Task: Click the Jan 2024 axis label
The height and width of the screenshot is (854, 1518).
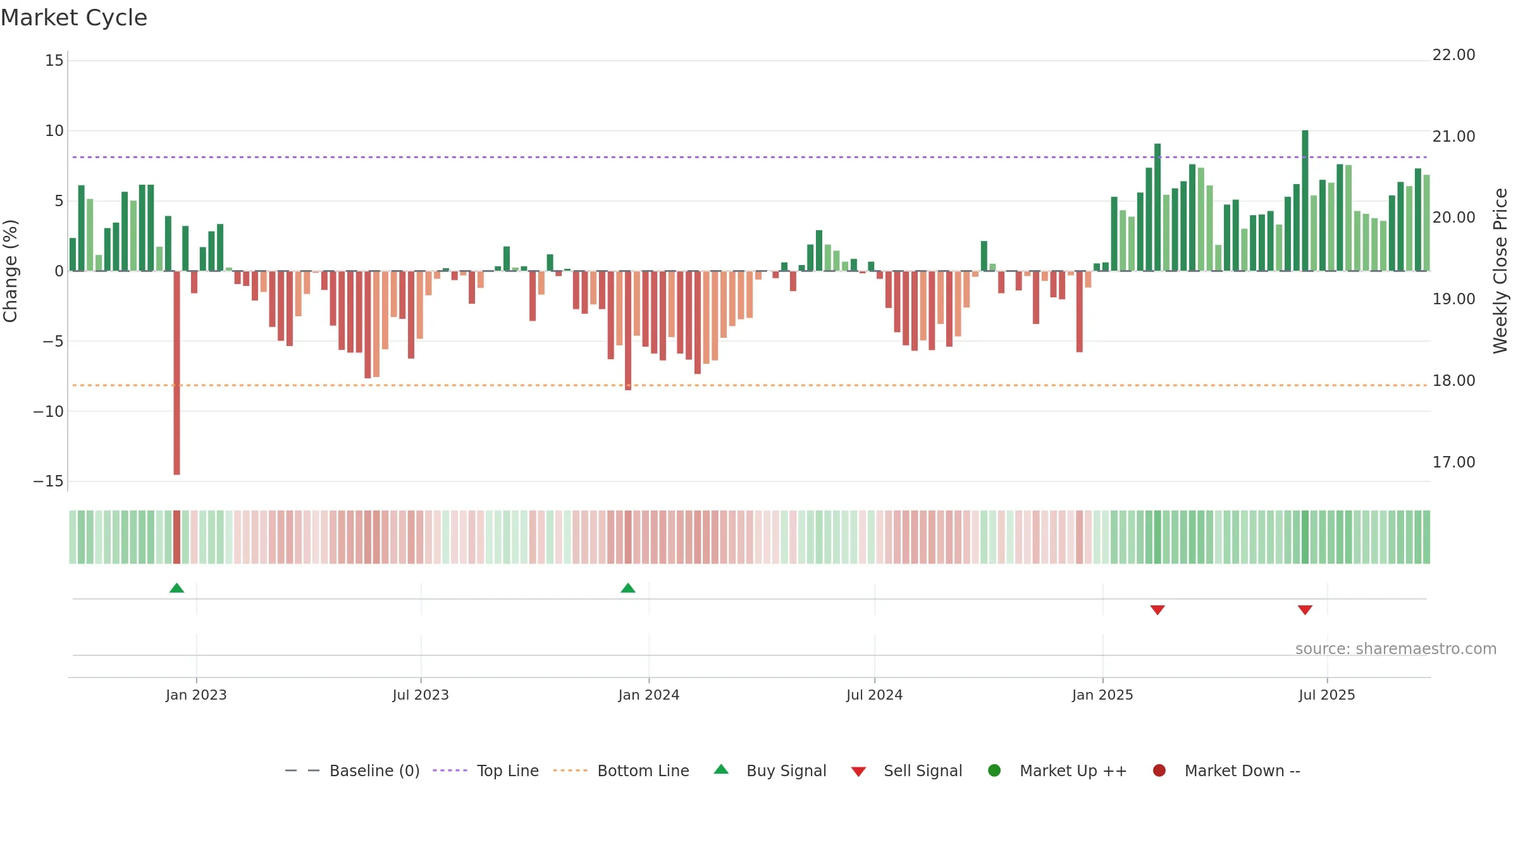Action: (x=649, y=695)
